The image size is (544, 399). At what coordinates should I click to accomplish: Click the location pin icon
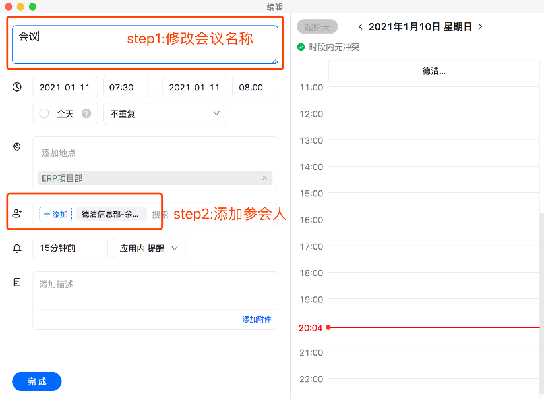point(17,147)
